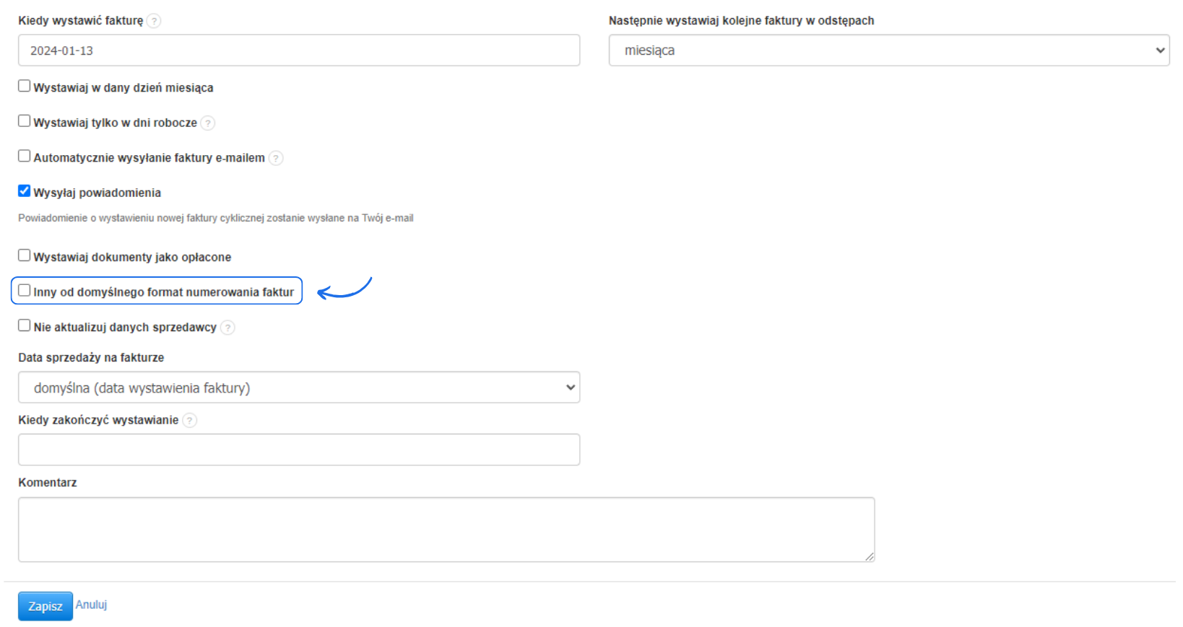
Task: Open the invoice interval dropdown showing 'miesiąca'
Action: click(888, 51)
